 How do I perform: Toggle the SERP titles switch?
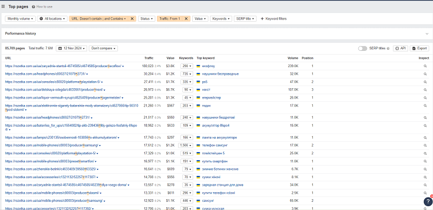click(363, 48)
